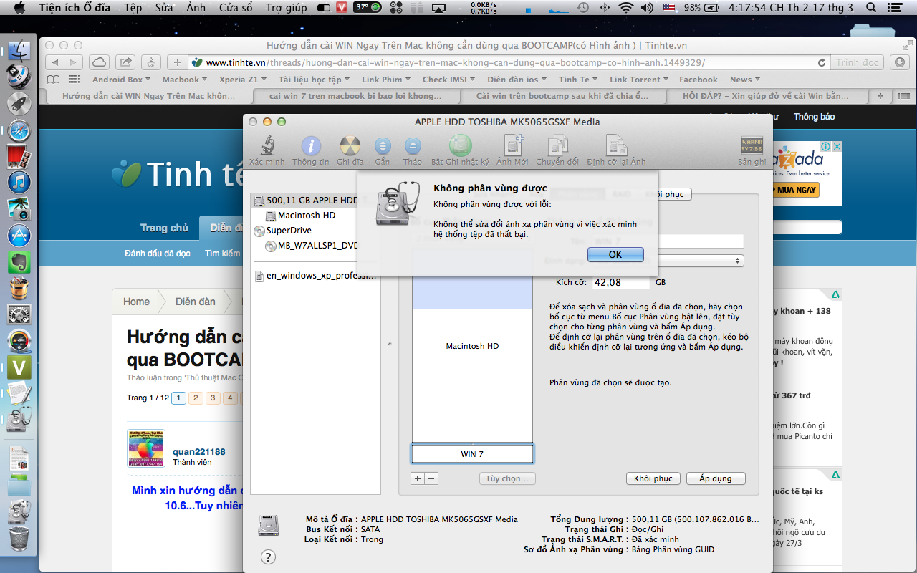This screenshot has width=917, height=573.
Task: Click OK in the error dialog
Action: click(615, 254)
